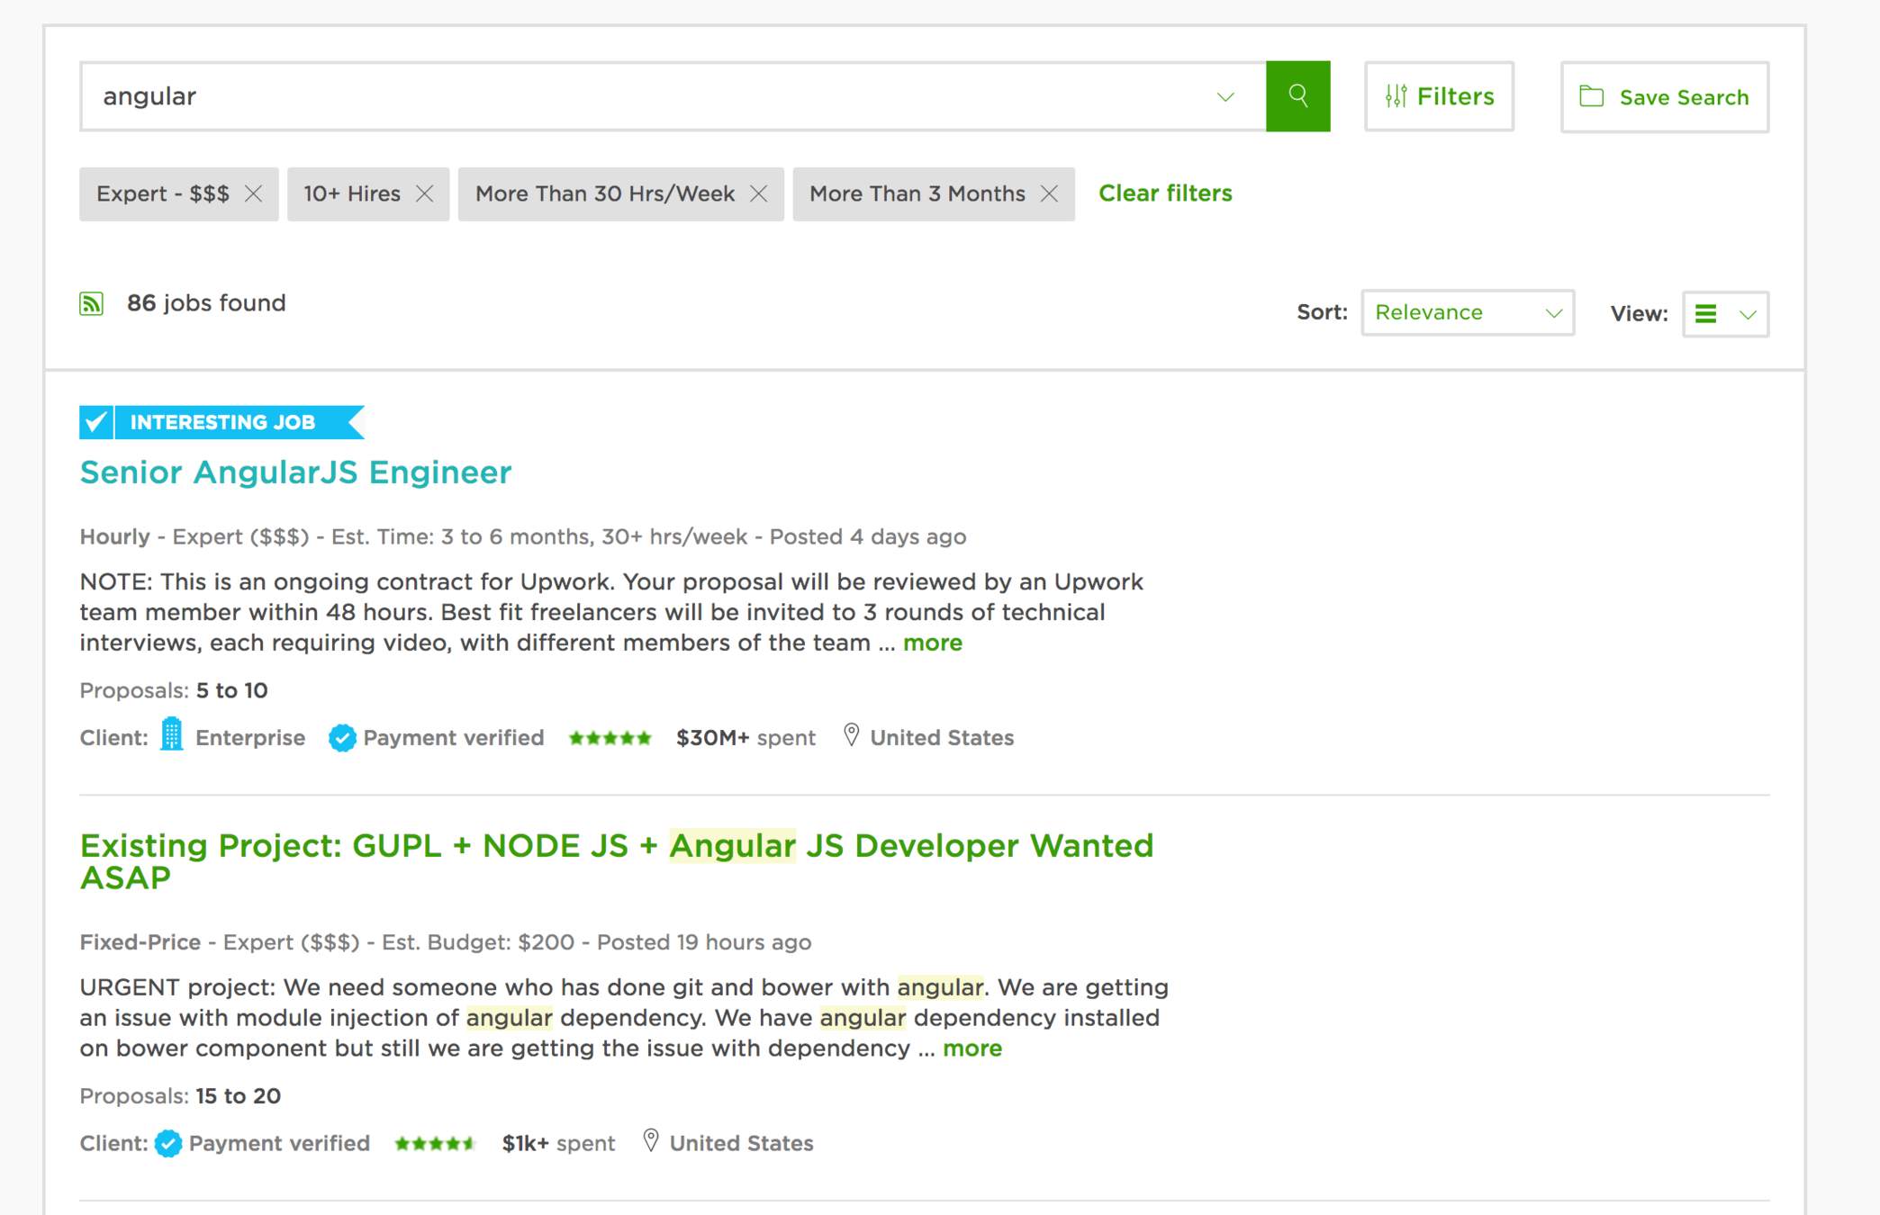Remove the Expert - $$$ filter chip
The image size is (1880, 1215).
pyautogui.click(x=254, y=194)
